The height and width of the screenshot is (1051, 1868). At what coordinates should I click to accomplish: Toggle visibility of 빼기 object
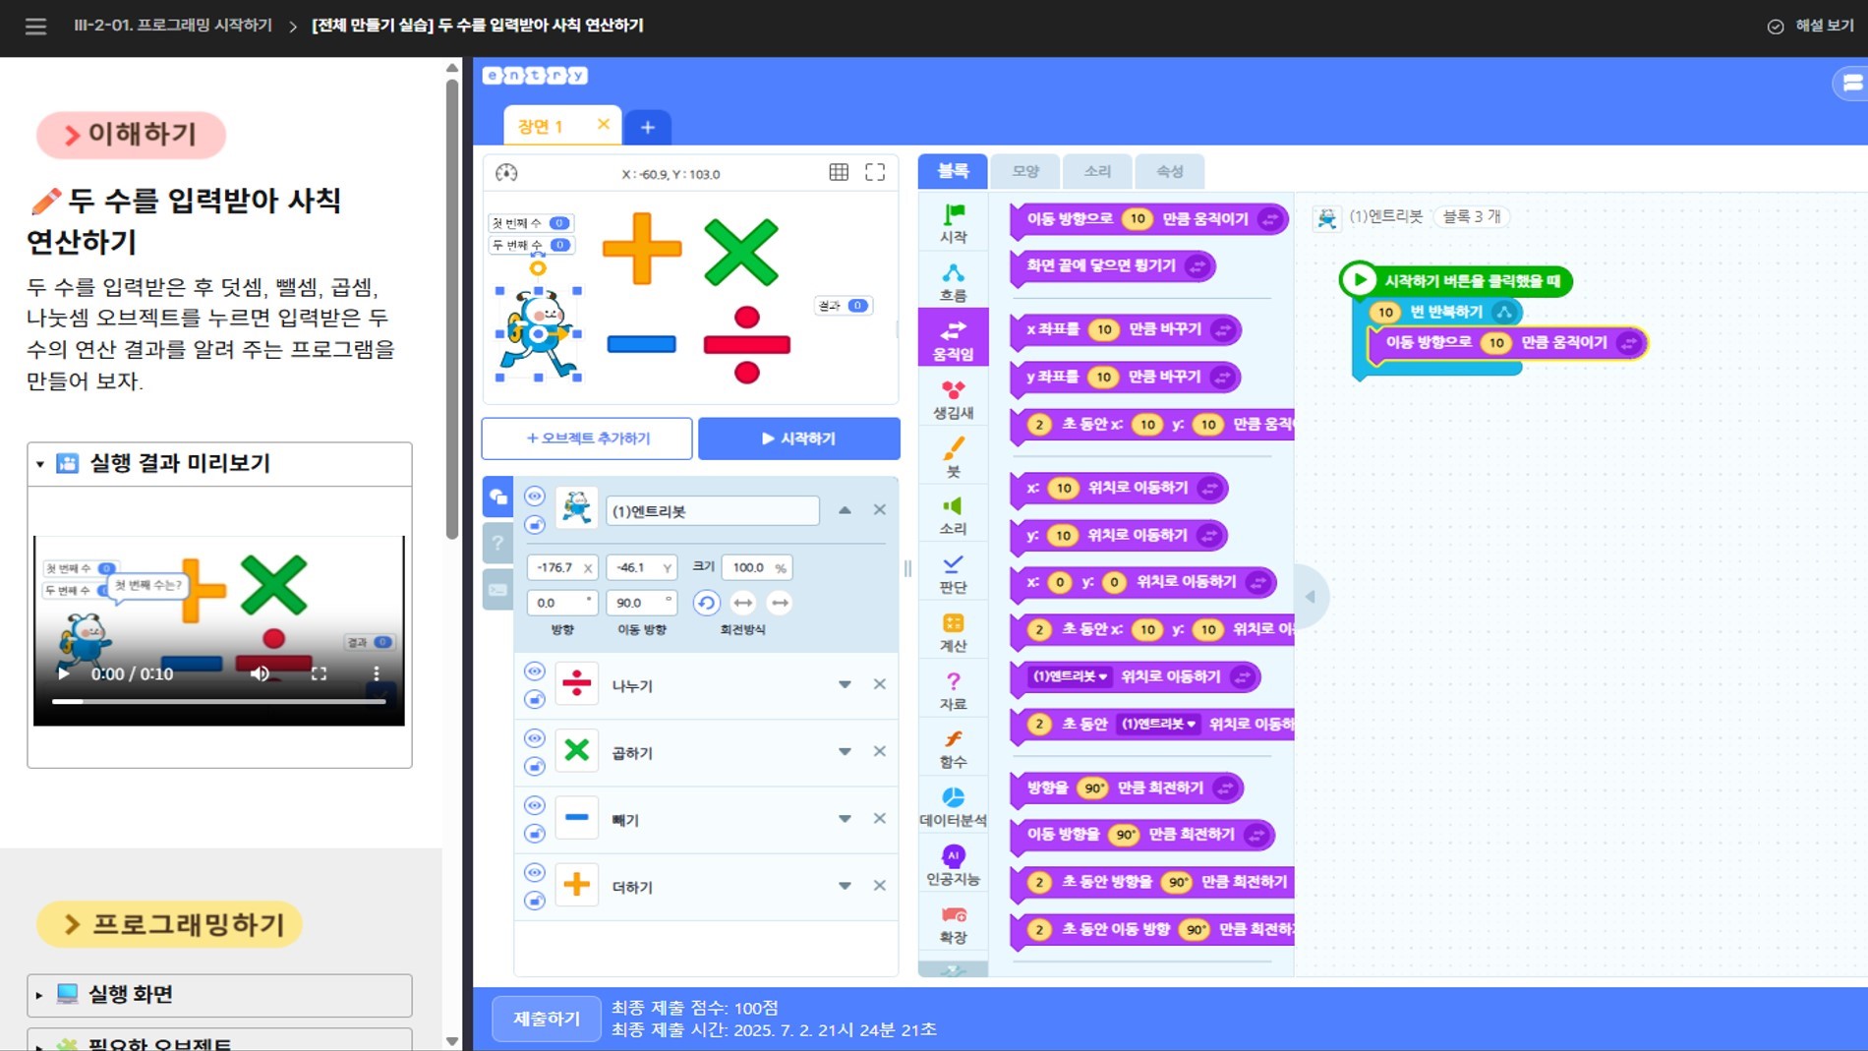coord(535,804)
